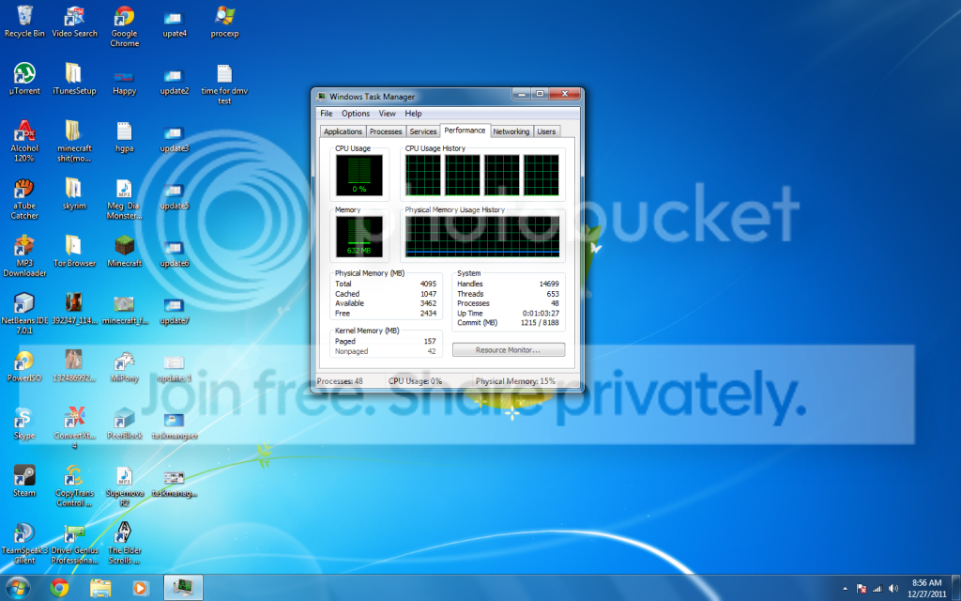Image resolution: width=961 pixels, height=601 pixels.
Task: Click the Windows Start orb
Action: (x=17, y=588)
